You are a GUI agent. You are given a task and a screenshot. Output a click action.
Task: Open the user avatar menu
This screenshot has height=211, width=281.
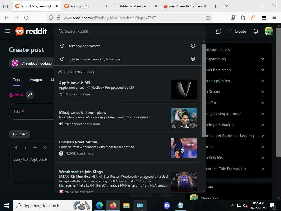269,31
